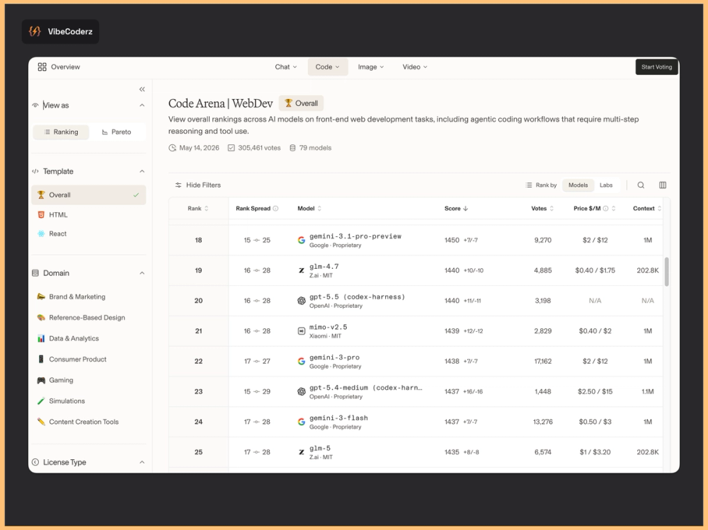The height and width of the screenshot is (530, 708).
Task: Click the Brand & Marketing megaphone icon
Action: coord(41,296)
